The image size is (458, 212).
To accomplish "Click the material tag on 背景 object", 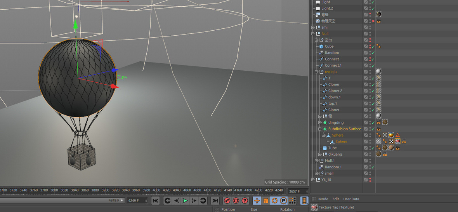I will point(378,14).
